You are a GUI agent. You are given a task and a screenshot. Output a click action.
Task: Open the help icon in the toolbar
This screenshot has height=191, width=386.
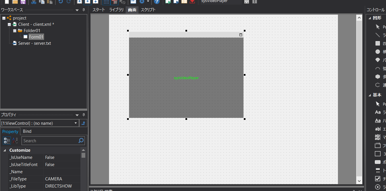157,2
